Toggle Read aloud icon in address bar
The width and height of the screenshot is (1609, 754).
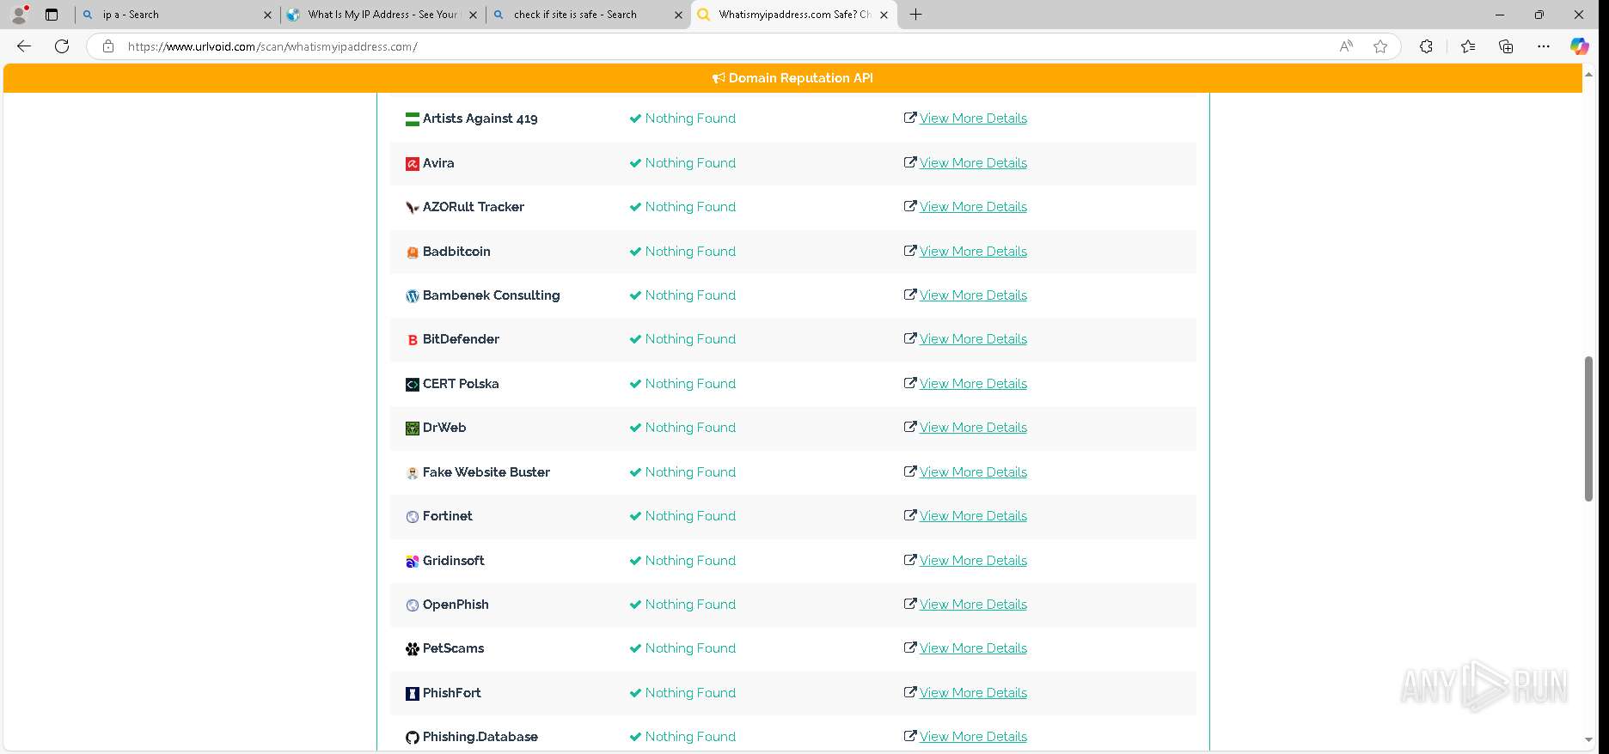[1346, 46]
